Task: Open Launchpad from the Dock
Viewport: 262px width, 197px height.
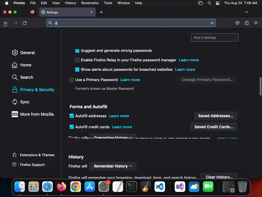Action: 34,187
